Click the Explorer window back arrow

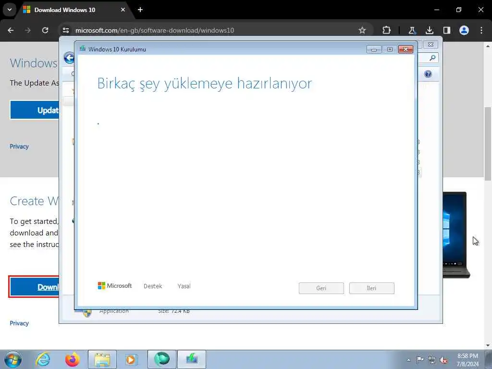pos(69,58)
